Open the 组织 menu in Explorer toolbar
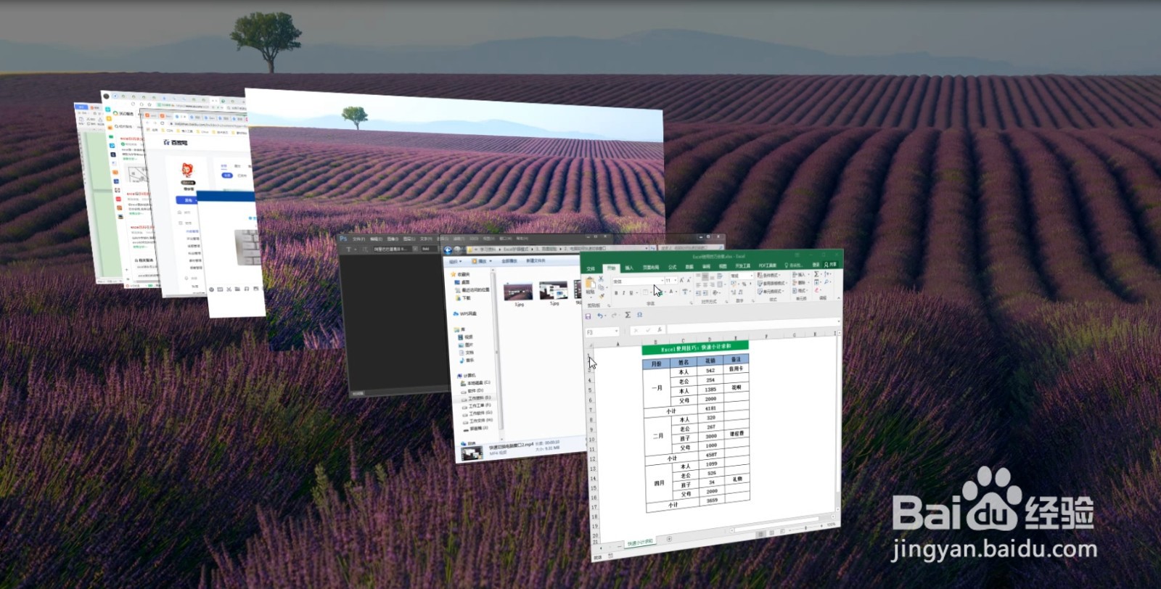Screen dimensions: 1161x589 pyautogui.click(x=454, y=262)
